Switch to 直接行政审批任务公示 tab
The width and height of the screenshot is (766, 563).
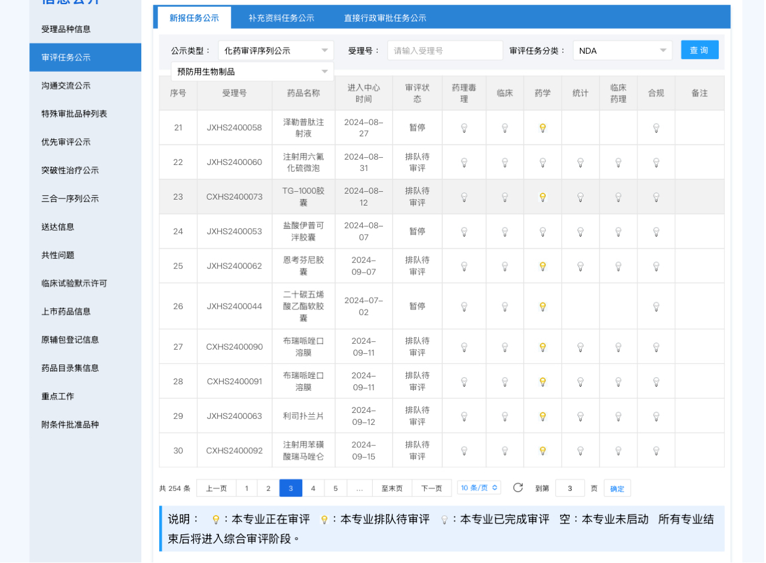point(385,18)
